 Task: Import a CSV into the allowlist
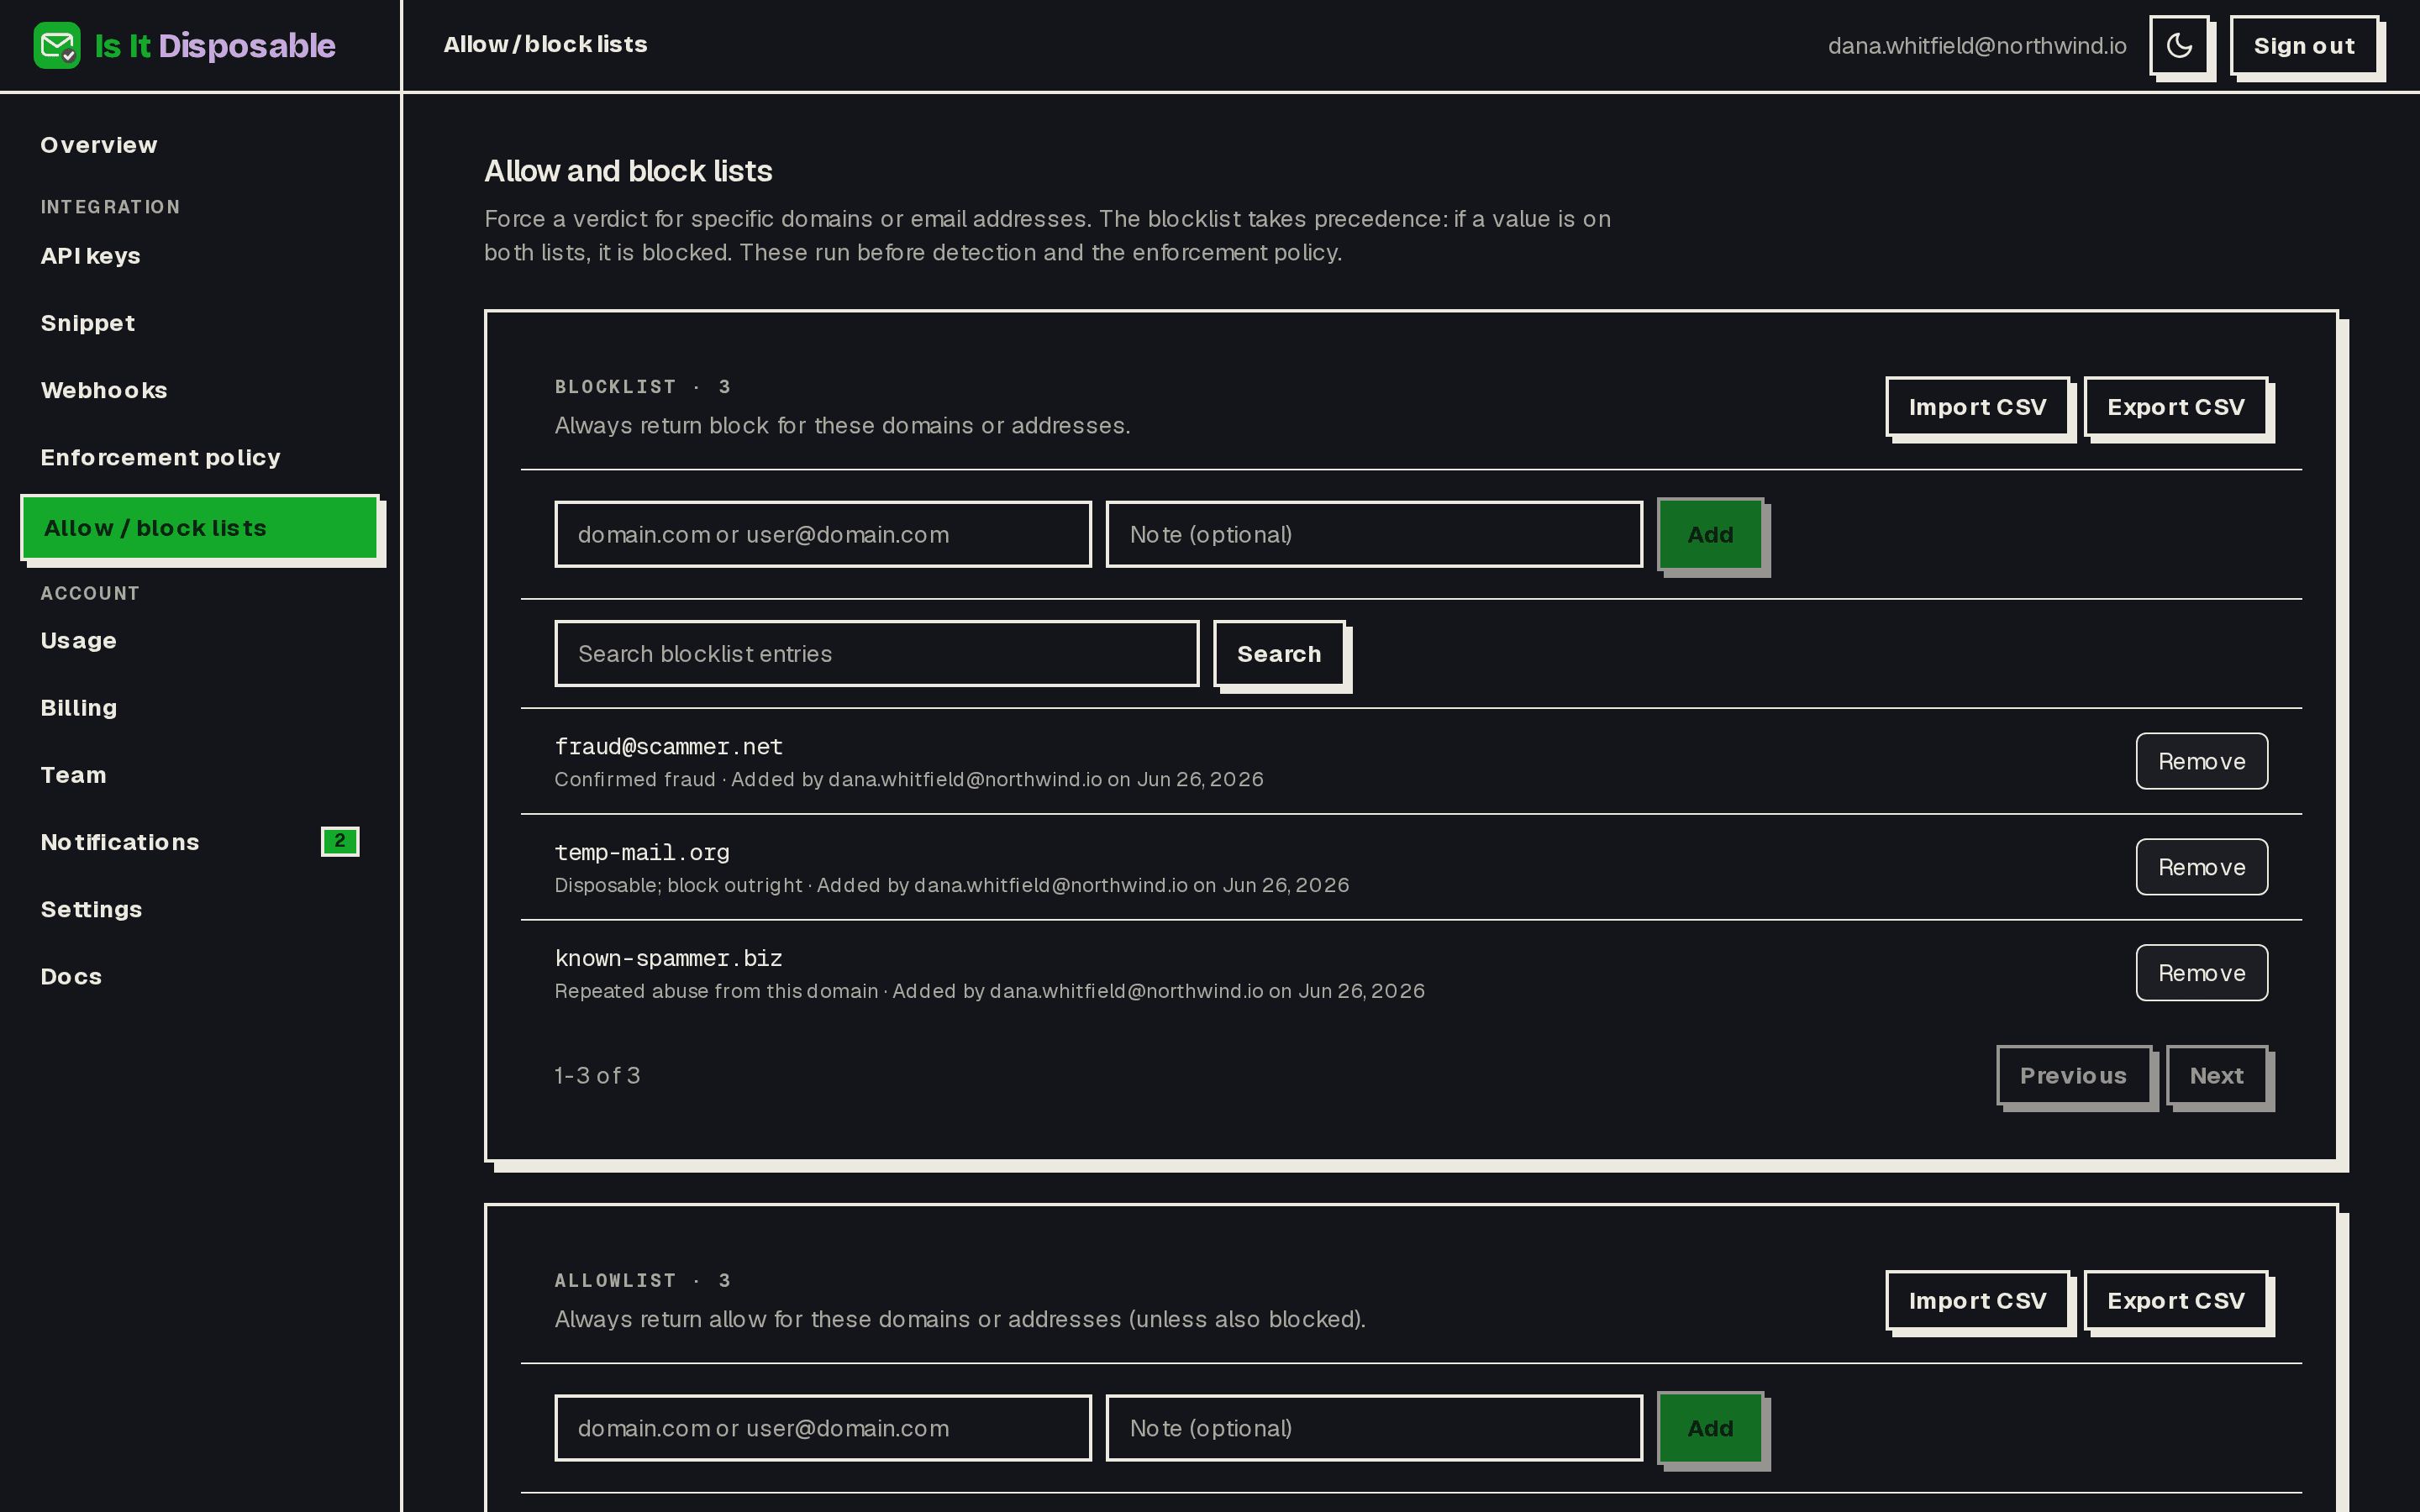[1977, 1300]
